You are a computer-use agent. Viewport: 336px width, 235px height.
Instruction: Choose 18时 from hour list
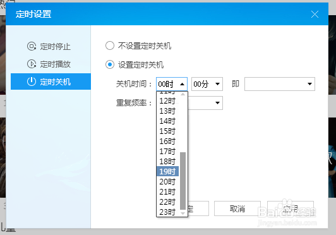(x=168, y=161)
